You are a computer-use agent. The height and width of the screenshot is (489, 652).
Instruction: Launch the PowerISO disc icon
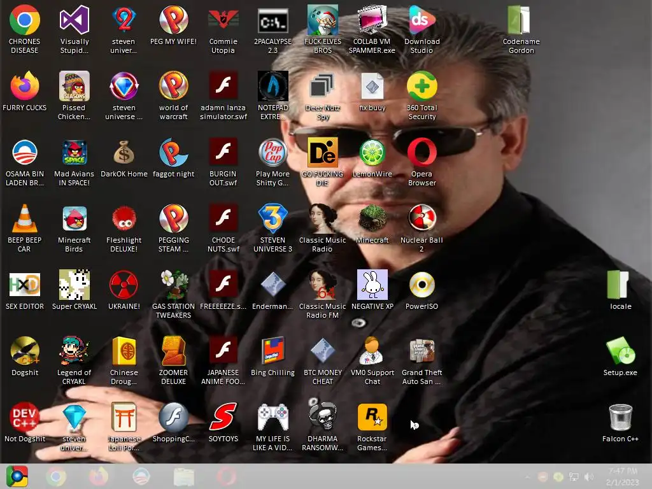pyautogui.click(x=422, y=285)
